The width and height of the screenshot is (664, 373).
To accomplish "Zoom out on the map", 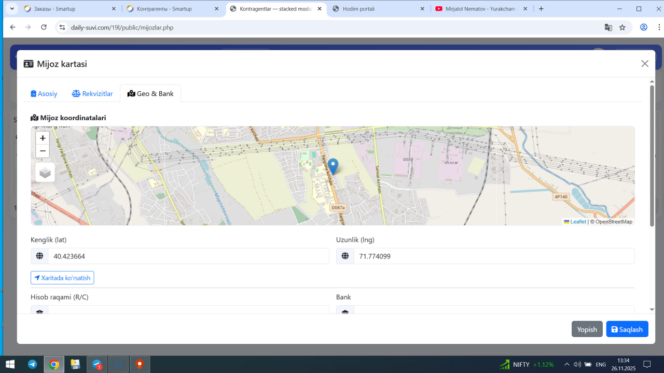I will pos(43,151).
